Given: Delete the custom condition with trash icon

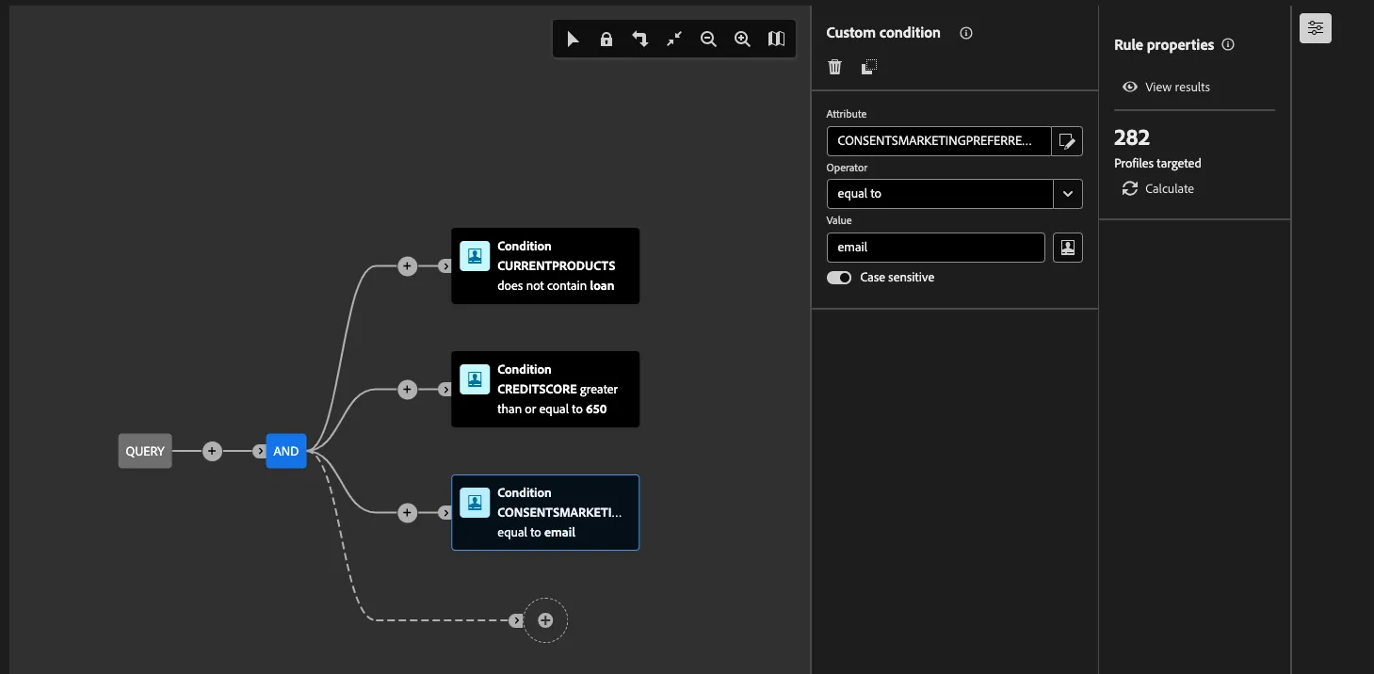Looking at the screenshot, I should click(x=834, y=67).
